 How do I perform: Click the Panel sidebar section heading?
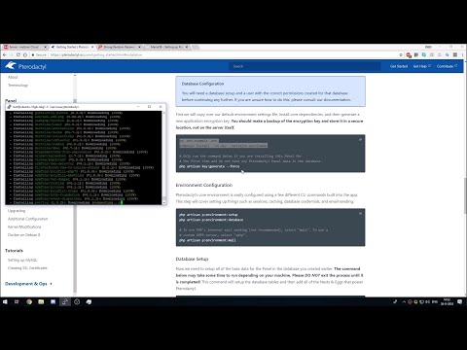tap(11, 101)
